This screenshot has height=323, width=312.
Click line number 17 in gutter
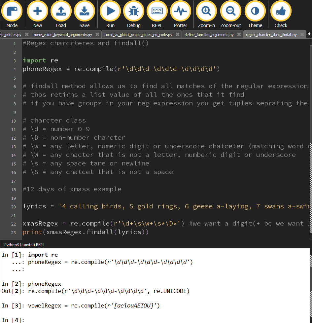[x=14, y=181]
